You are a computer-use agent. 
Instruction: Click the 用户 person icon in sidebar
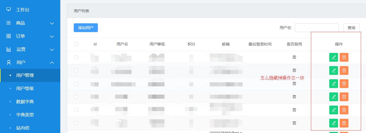click(x=8, y=63)
